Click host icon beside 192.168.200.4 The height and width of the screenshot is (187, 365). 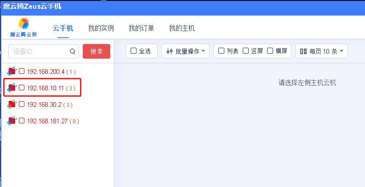pyautogui.click(x=12, y=71)
